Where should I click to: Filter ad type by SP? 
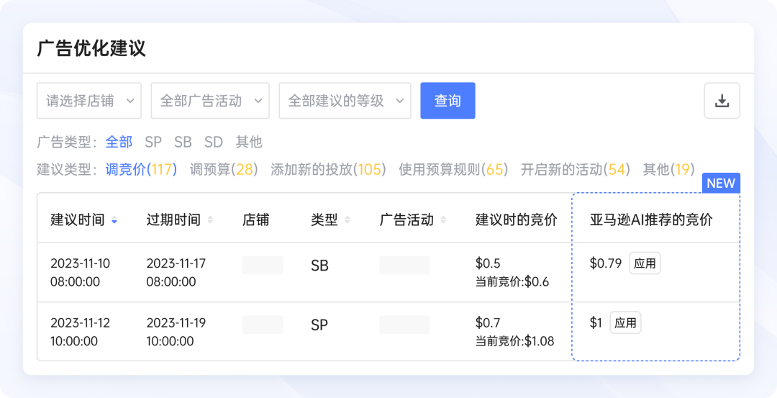tap(153, 142)
